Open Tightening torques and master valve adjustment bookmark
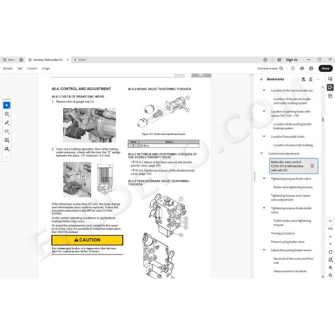This screenshot has height=335, width=335. pyautogui.click(x=290, y=198)
